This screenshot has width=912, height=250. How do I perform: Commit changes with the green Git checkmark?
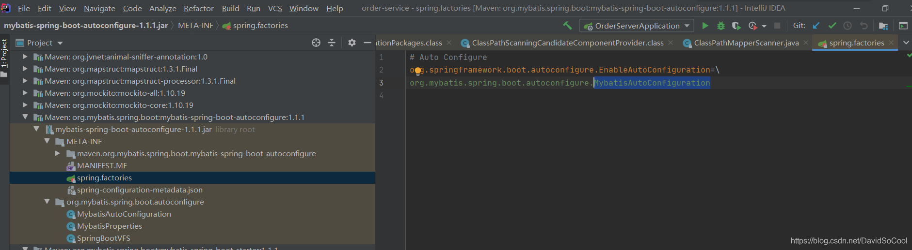pos(832,26)
